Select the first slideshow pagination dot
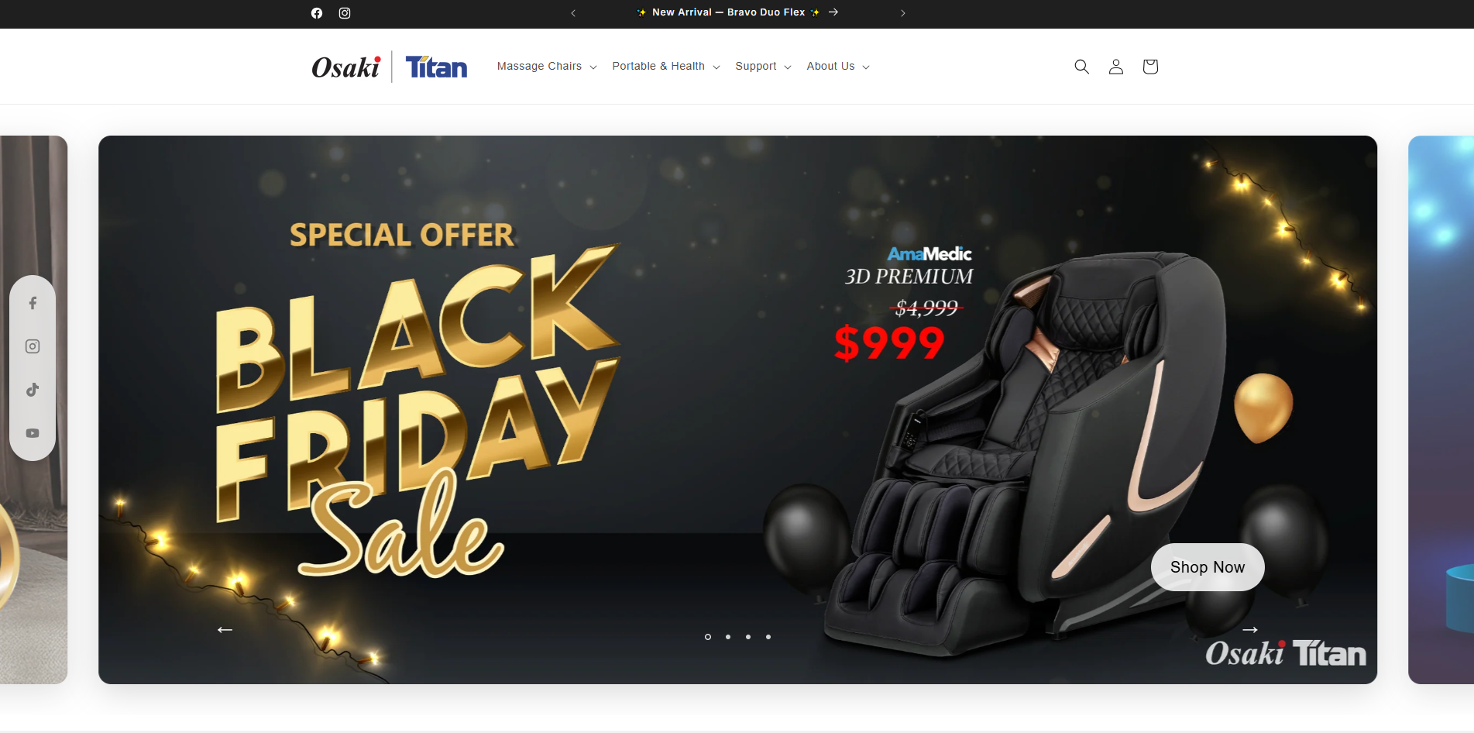The height and width of the screenshot is (733, 1474). 708,637
